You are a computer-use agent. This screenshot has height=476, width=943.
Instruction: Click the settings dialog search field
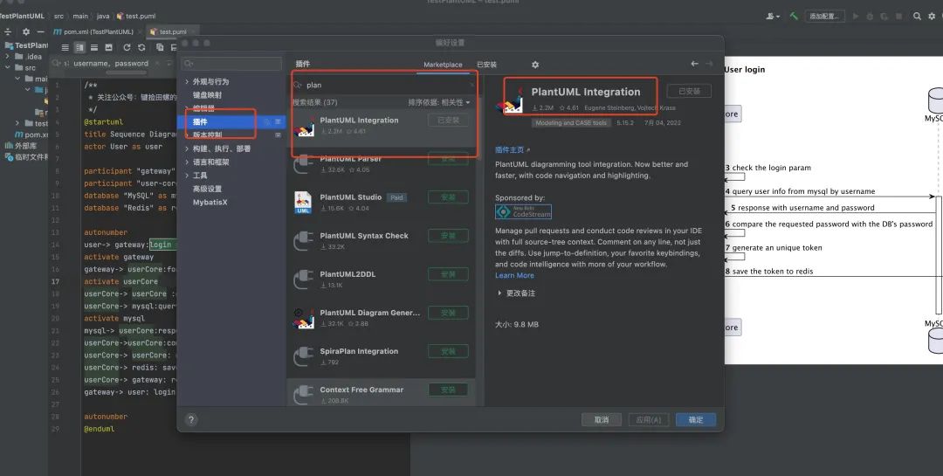tap(231, 64)
